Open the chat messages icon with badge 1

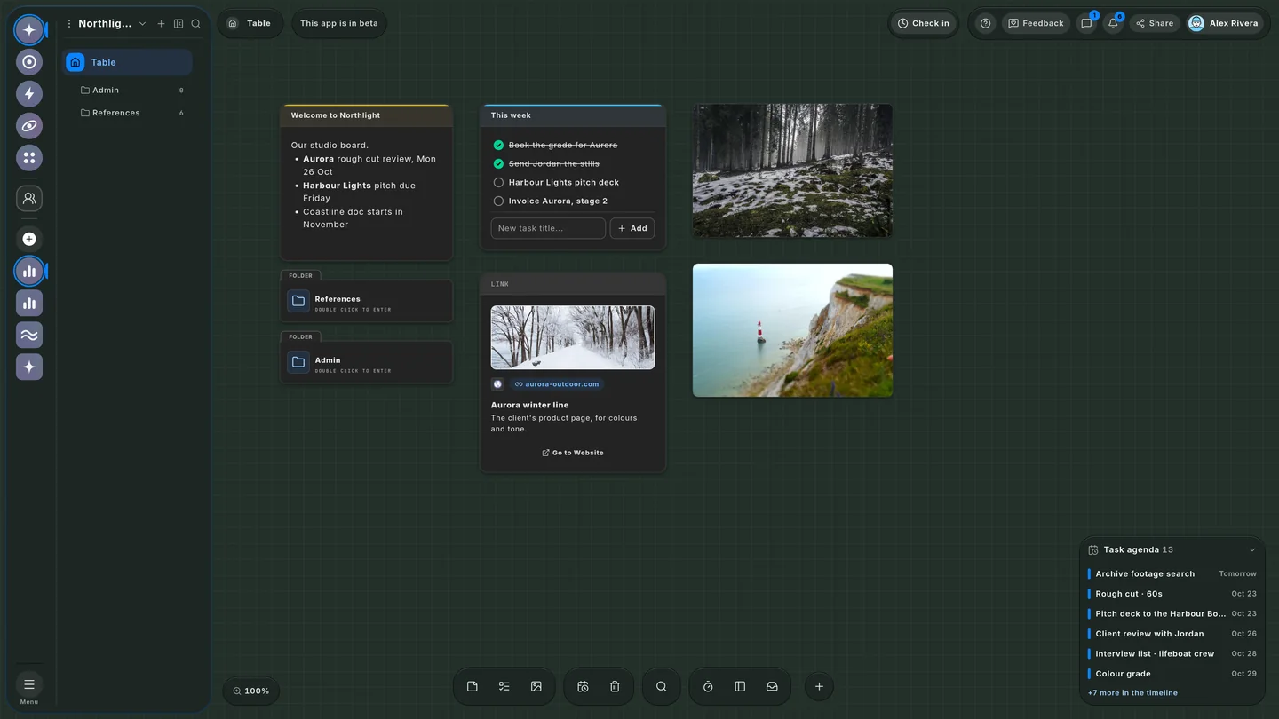(x=1086, y=23)
